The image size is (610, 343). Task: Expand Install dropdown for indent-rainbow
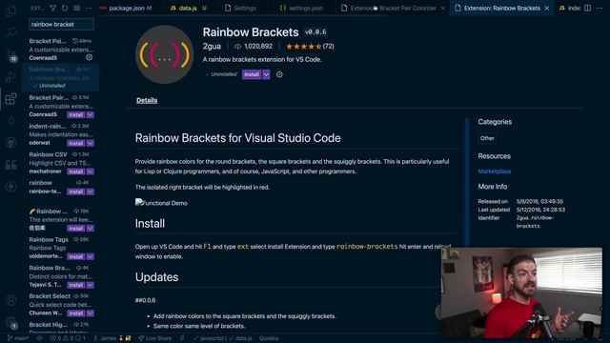click(x=91, y=143)
